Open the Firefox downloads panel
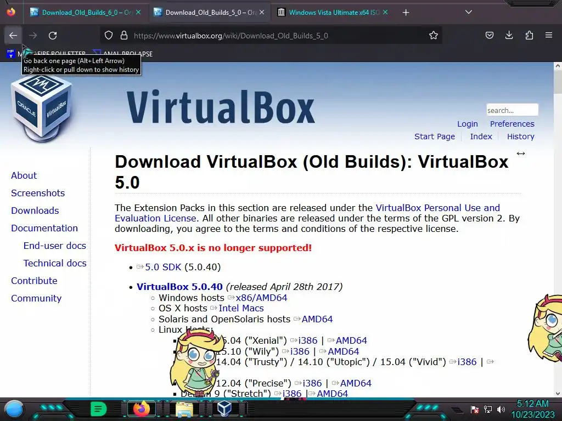This screenshot has height=421, width=562. pos(509,35)
